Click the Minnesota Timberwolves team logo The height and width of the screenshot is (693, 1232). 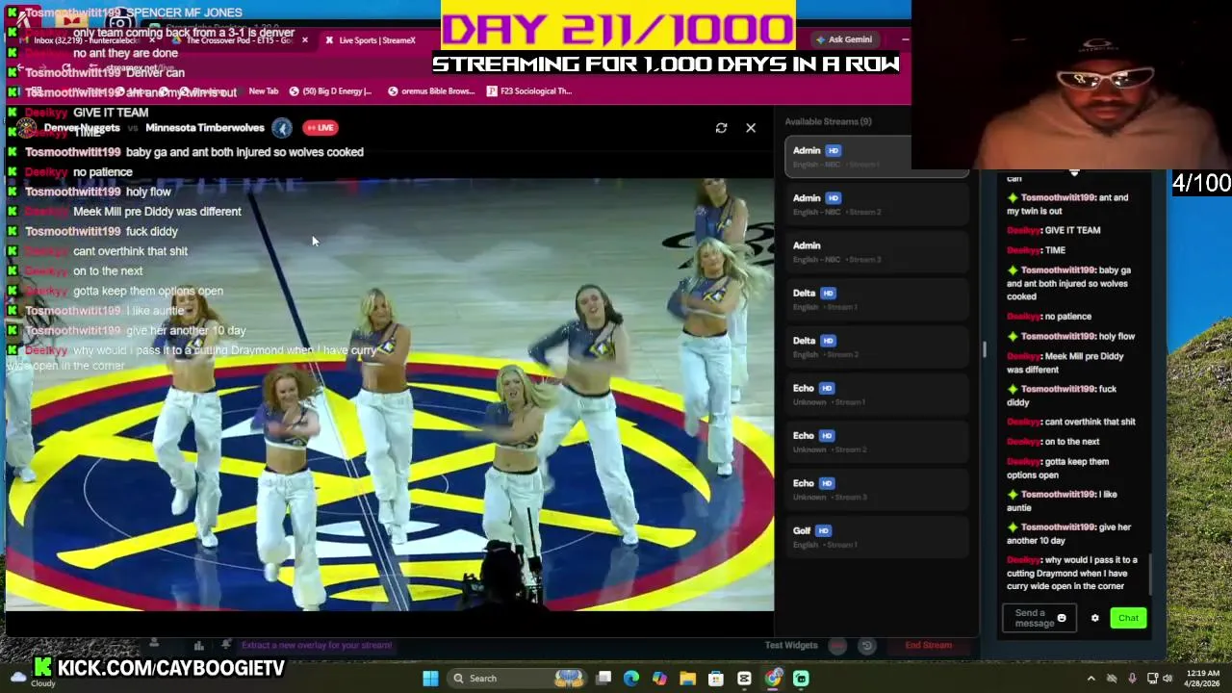pos(281,127)
